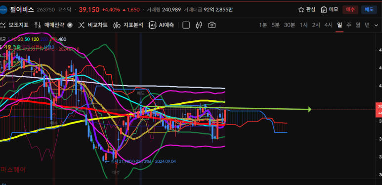
Task: Click the red 매수 buy button
Action: click(x=350, y=10)
